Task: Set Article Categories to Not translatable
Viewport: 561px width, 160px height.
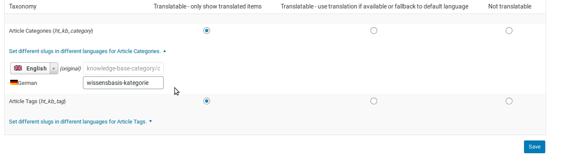Action: [509, 31]
